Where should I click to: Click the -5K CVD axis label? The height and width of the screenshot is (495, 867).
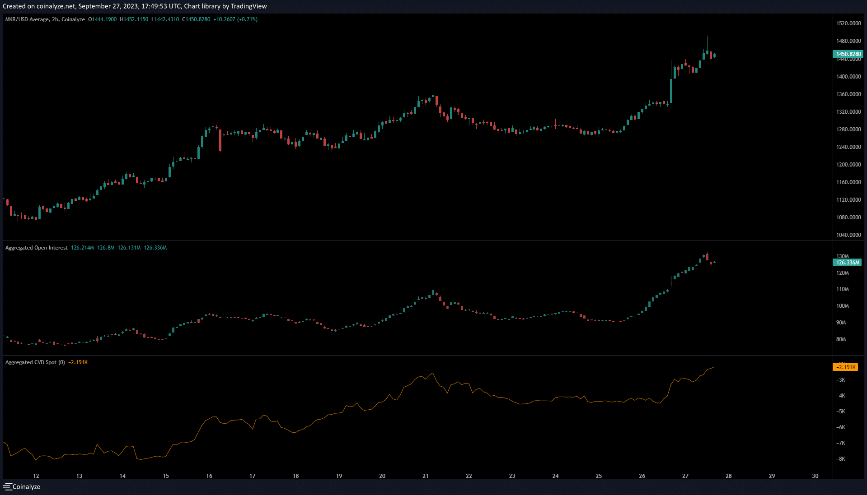[x=840, y=412]
